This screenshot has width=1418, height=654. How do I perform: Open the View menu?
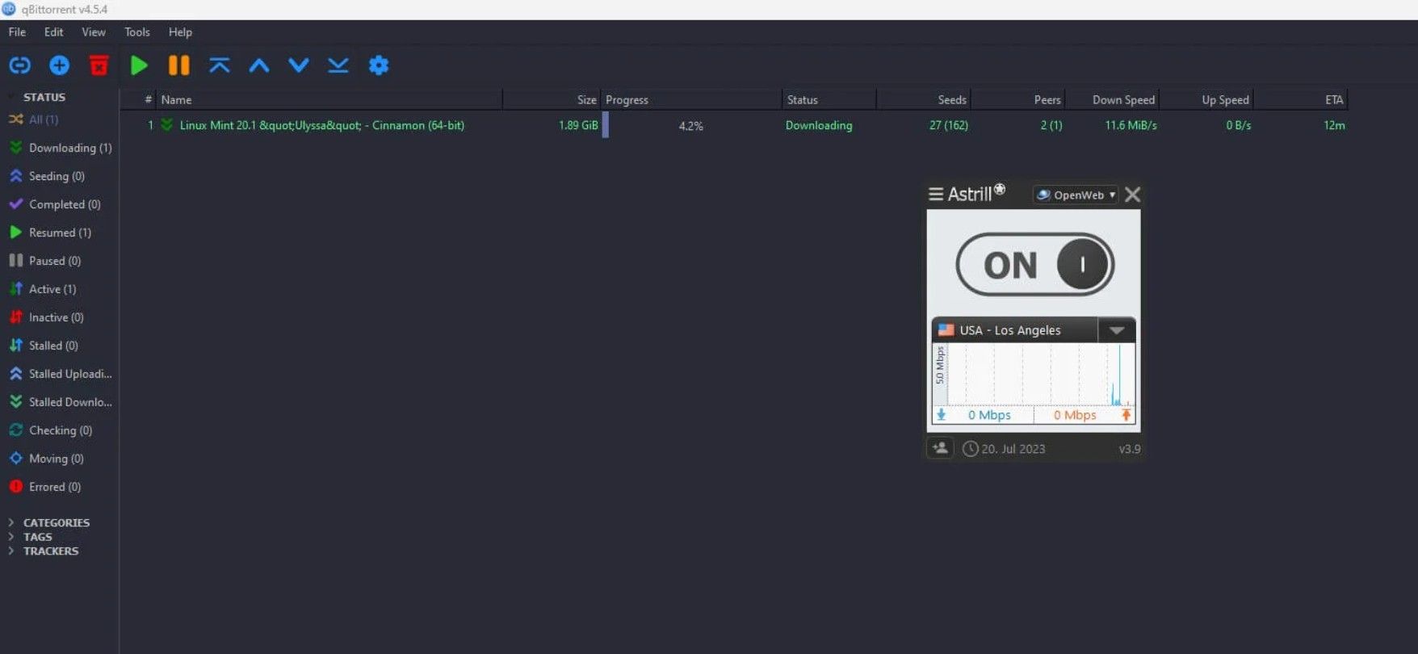(x=94, y=32)
